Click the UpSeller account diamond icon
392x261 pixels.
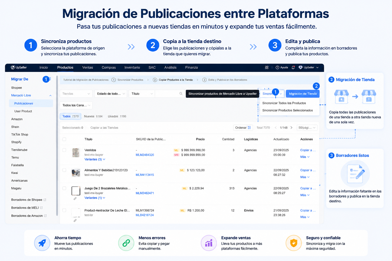[301, 68]
